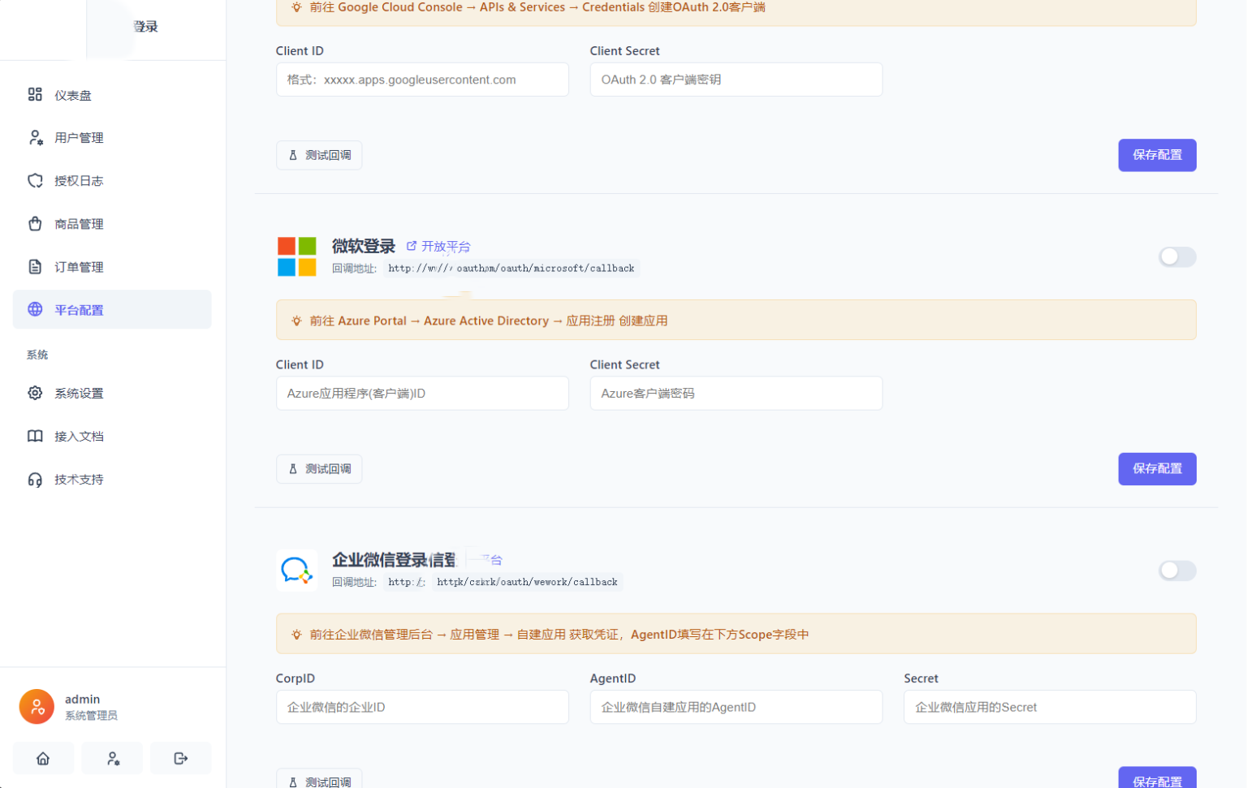The width and height of the screenshot is (1247, 788).
Task: Enable the 微软登录 toggle switch
Action: [x=1177, y=256]
